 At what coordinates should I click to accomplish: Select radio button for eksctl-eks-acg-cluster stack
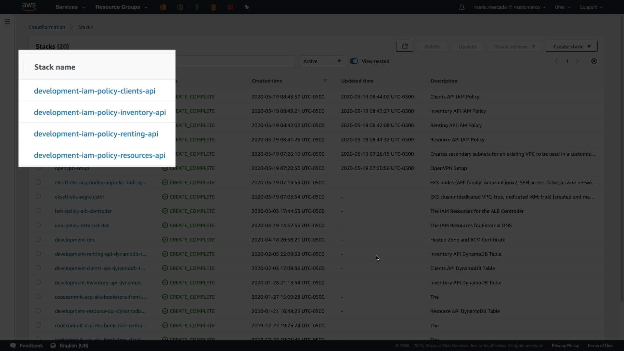(x=38, y=197)
